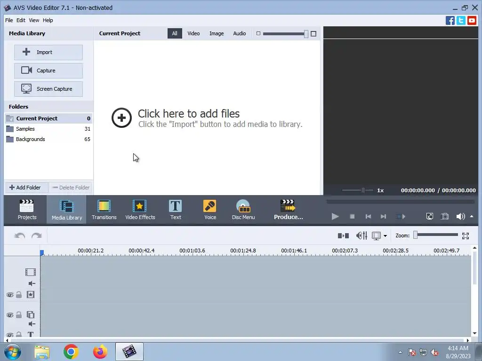Click the Produce button
Viewport: 482px width, 361px height.
pos(289,210)
